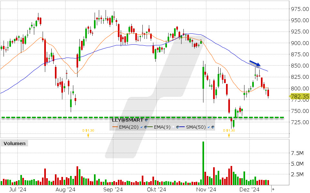The width and height of the screenshot is (310, 193).
Task: Click the 2.5M volume axis label
Action: pyautogui.click(x=297, y=174)
